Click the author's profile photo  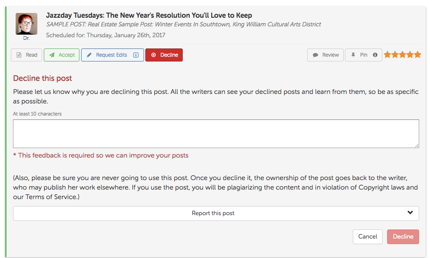click(x=26, y=24)
